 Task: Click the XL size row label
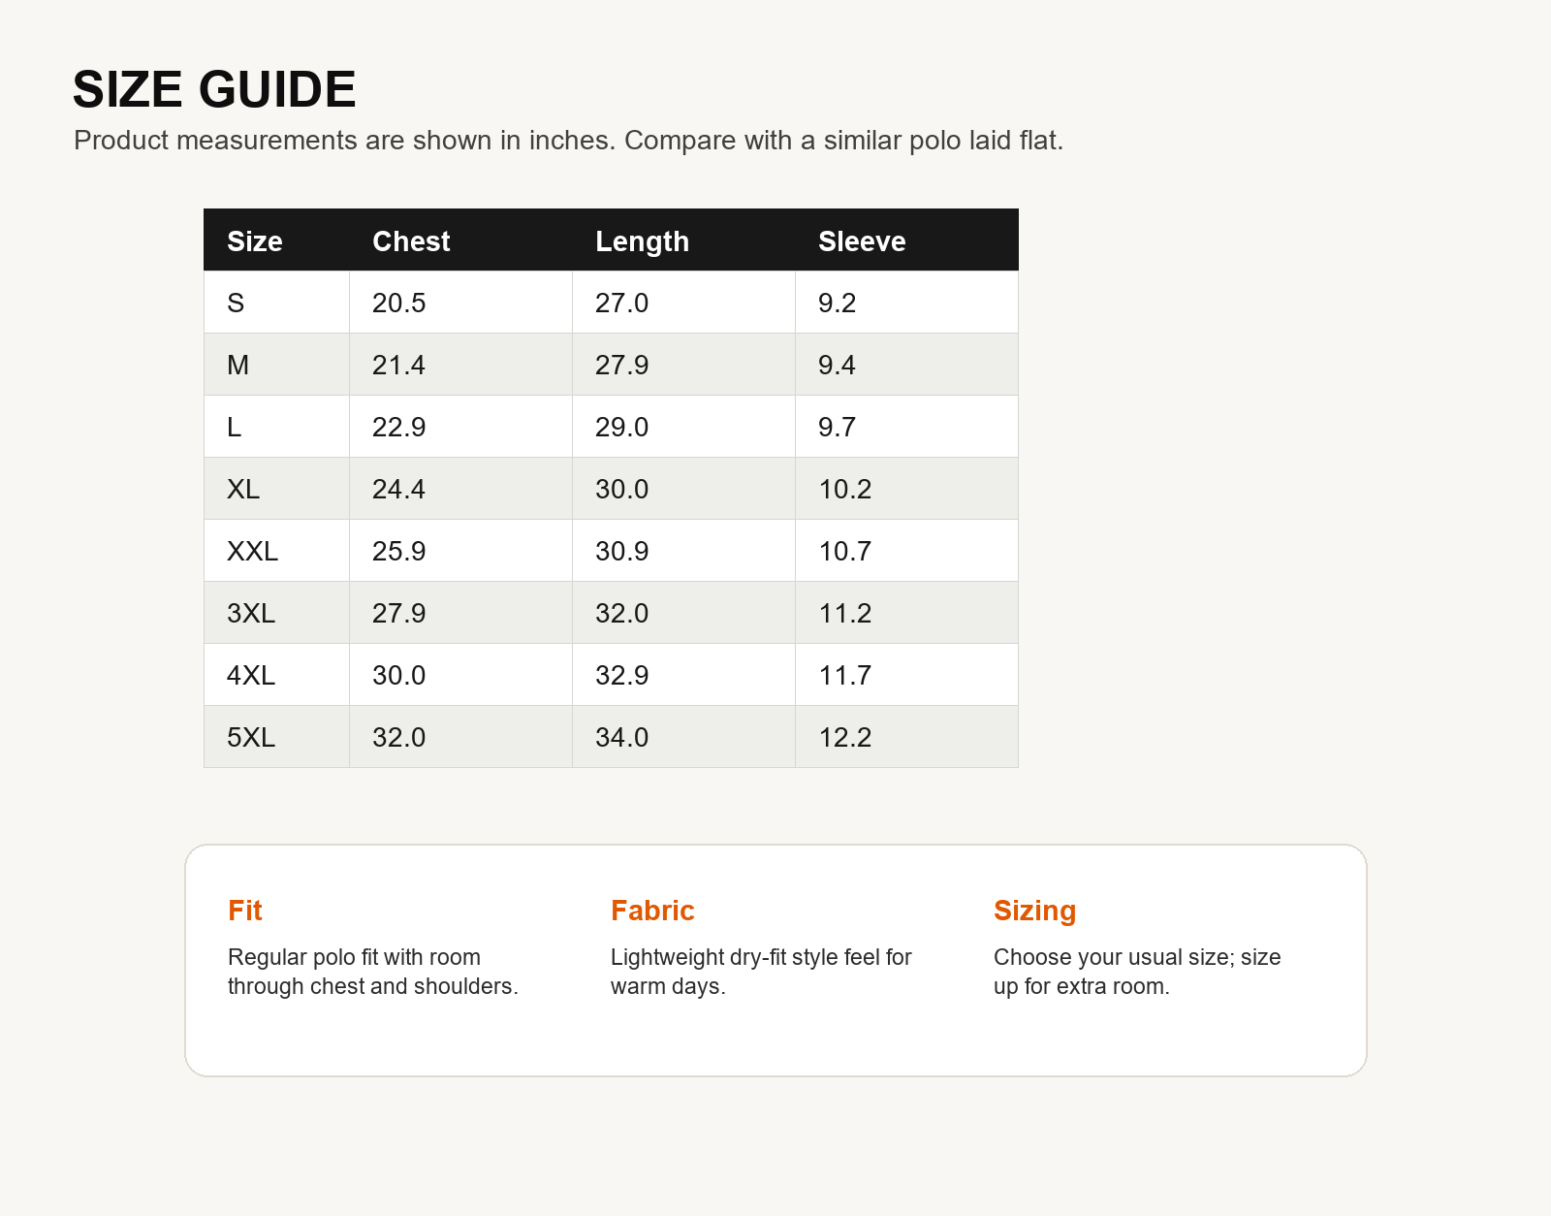click(x=243, y=489)
